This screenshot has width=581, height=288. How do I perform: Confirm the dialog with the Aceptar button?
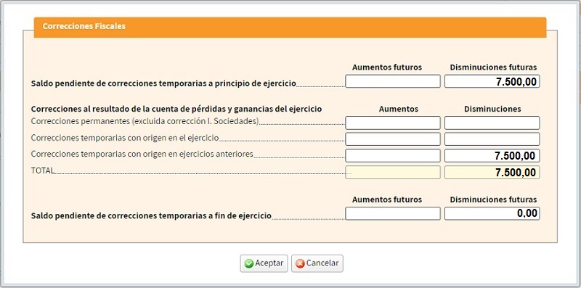coord(264,263)
